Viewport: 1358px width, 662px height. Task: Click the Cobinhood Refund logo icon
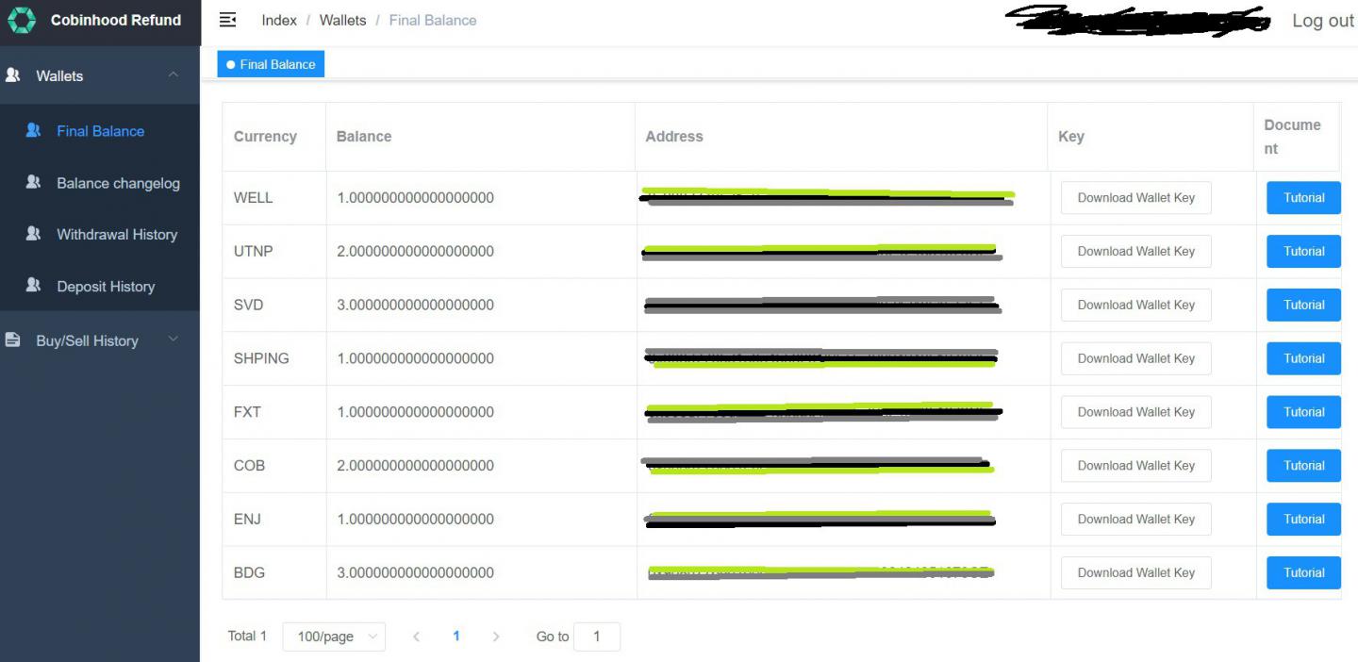pyautogui.click(x=21, y=20)
